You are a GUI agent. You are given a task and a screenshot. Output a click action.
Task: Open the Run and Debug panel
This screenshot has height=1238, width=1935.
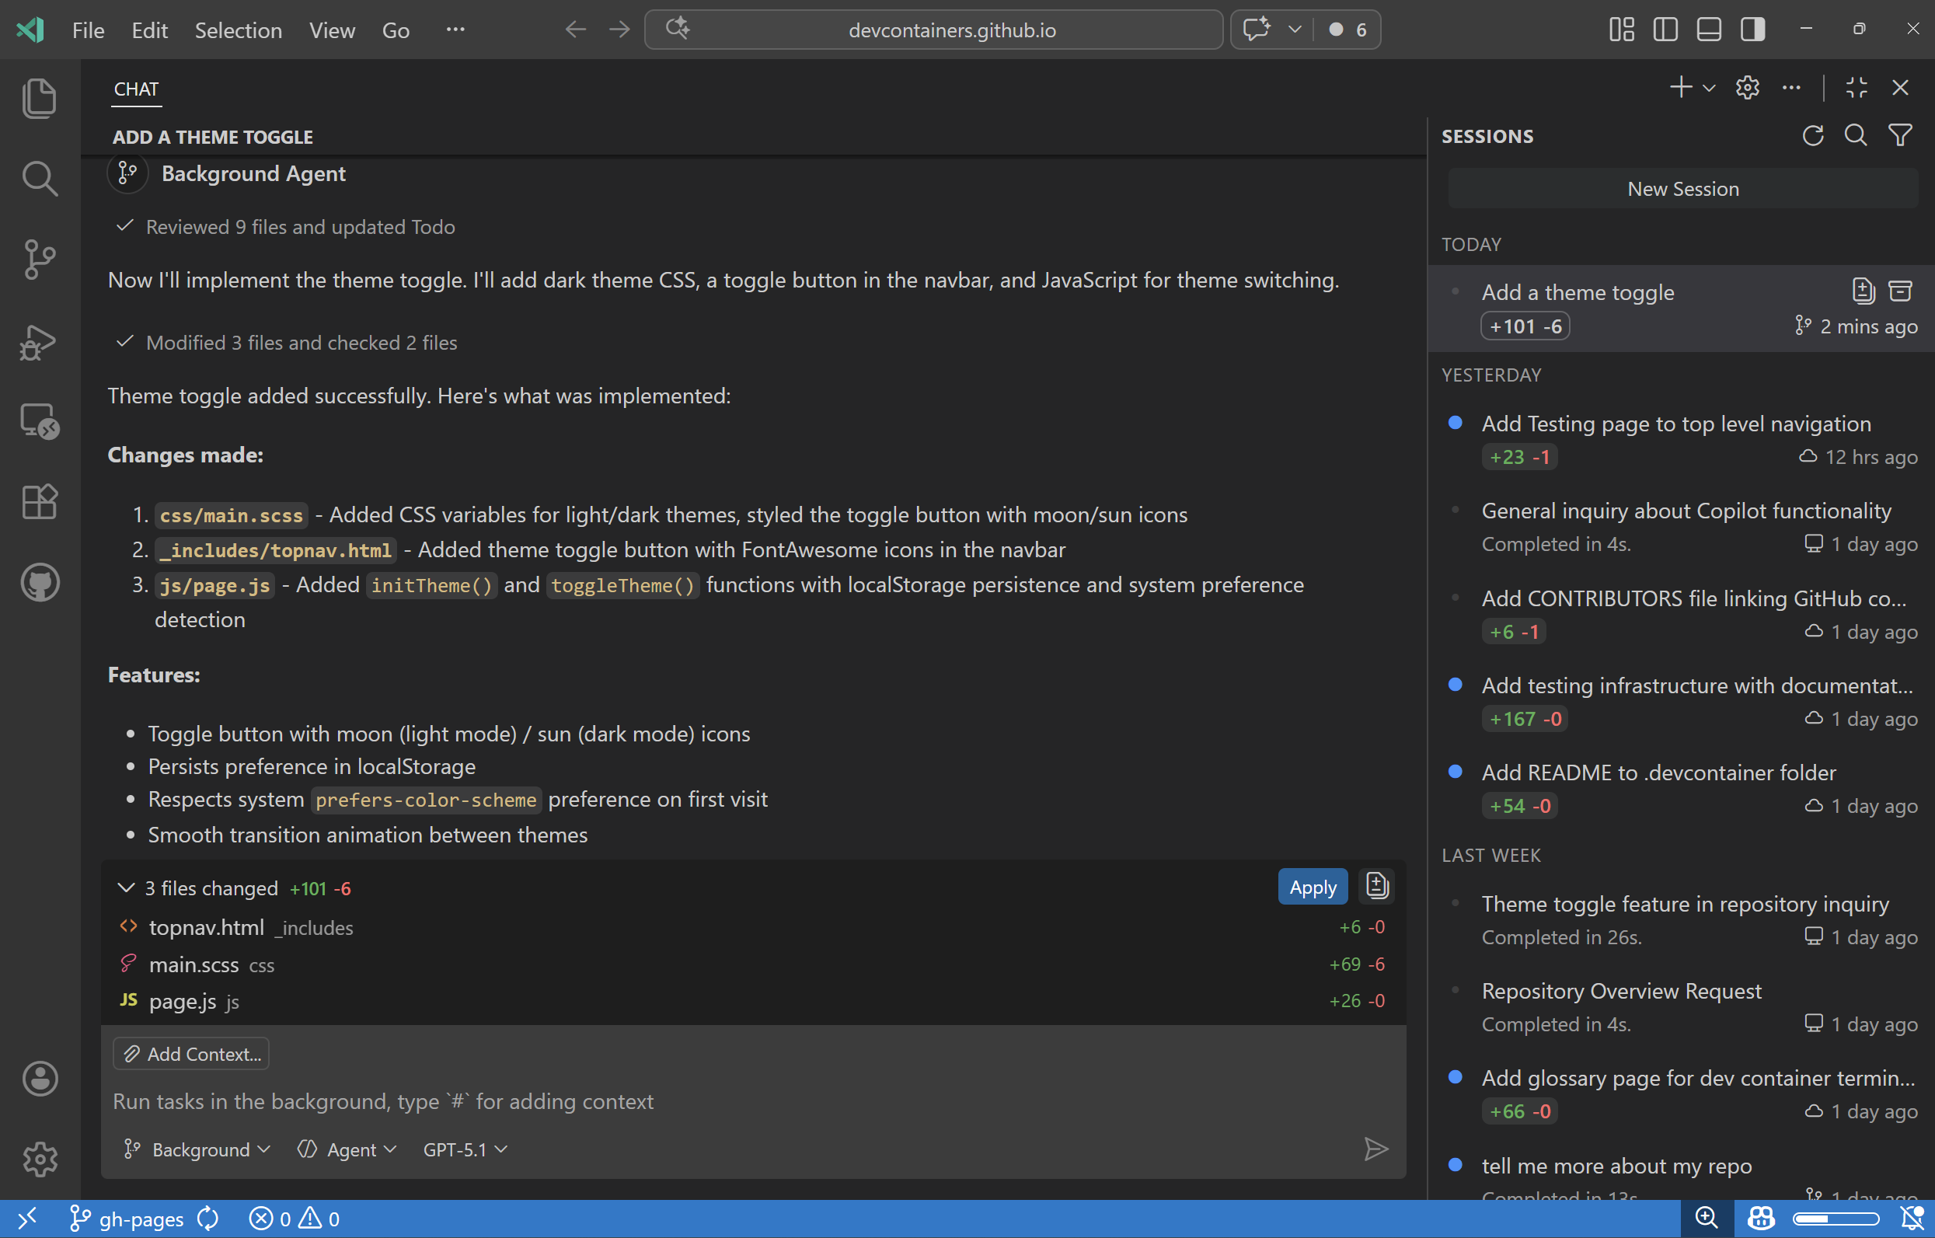pyautogui.click(x=37, y=341)
